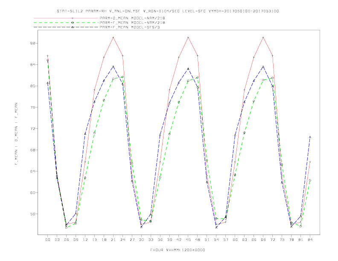Click the green NAM circle marker at hour 84

click(310, 180)
